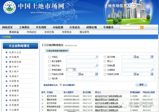Enable the 约定竣工时间 filter checkbox
Screen dimensions: 159x112
click(x=105, y=74)
